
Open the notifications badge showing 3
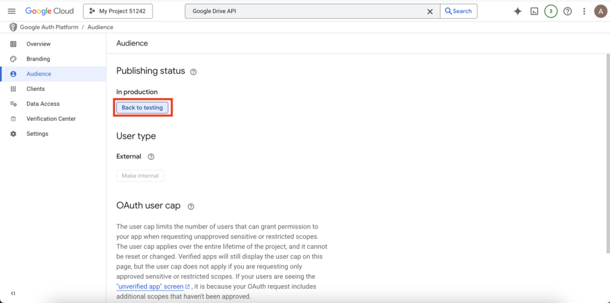[551, 11]
